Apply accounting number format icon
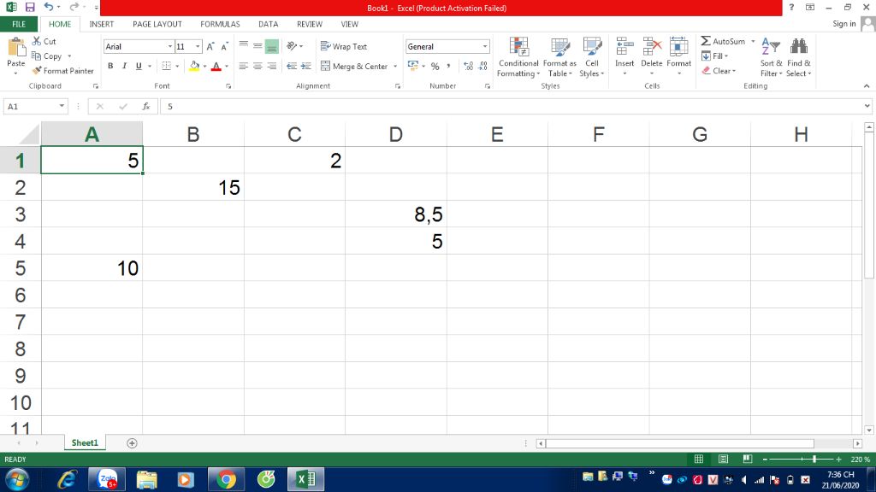 (x=413, y=66)
